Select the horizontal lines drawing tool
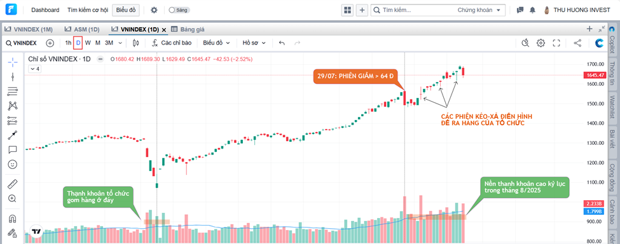 (x=13, y=91)
